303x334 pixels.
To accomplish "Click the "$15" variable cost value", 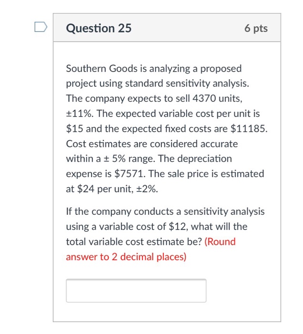I will (x=75, y=129).
